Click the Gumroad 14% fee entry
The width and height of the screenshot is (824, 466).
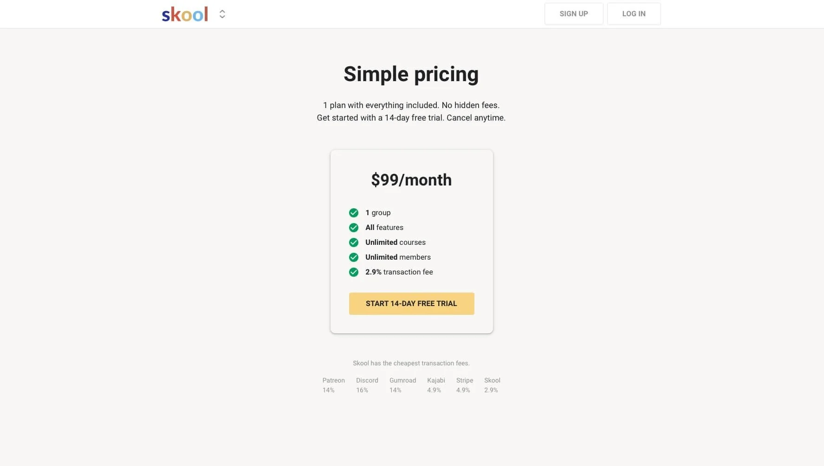point(402,385)
